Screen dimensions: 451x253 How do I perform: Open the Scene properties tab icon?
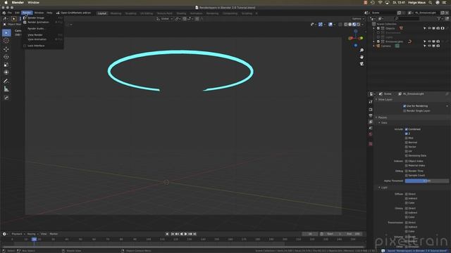(x=371, y=128)
